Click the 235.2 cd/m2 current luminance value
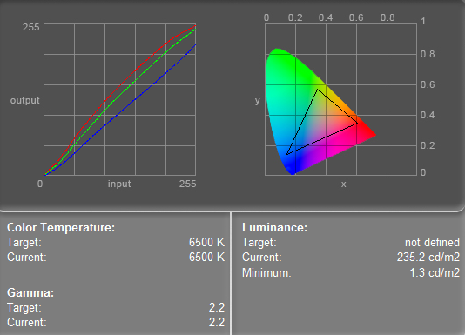The width and height of the screenshot is (465, 335). click(x=428, y=257)
